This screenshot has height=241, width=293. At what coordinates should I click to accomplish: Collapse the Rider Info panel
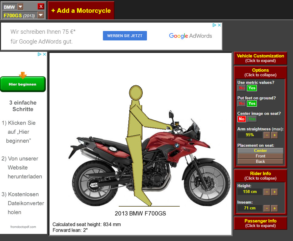260,176
